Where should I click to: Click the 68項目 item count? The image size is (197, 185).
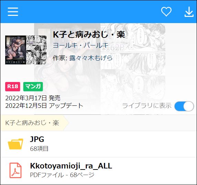pyautogui.click(x=39, y=149)
